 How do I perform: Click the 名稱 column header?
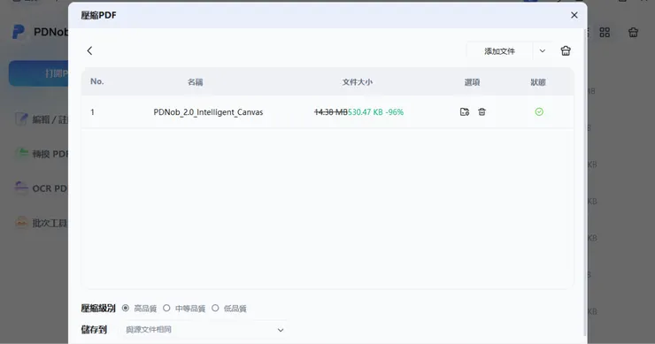(195, 82)
